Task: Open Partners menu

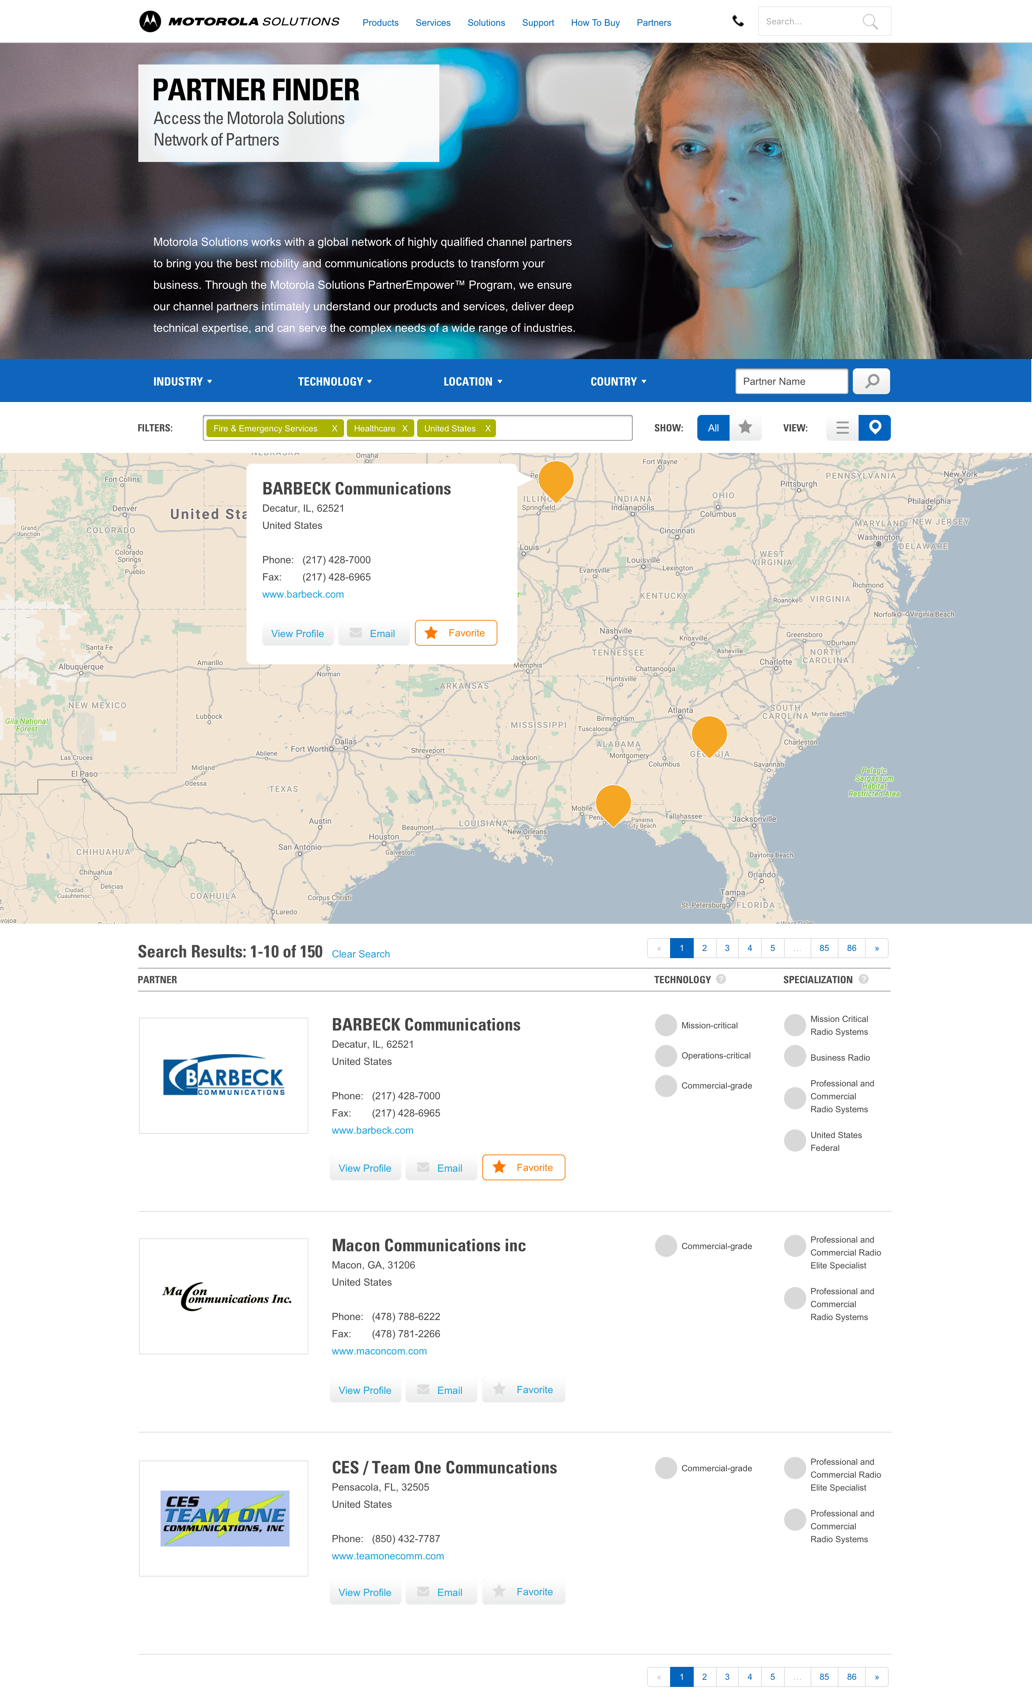Action: point(654,23)
